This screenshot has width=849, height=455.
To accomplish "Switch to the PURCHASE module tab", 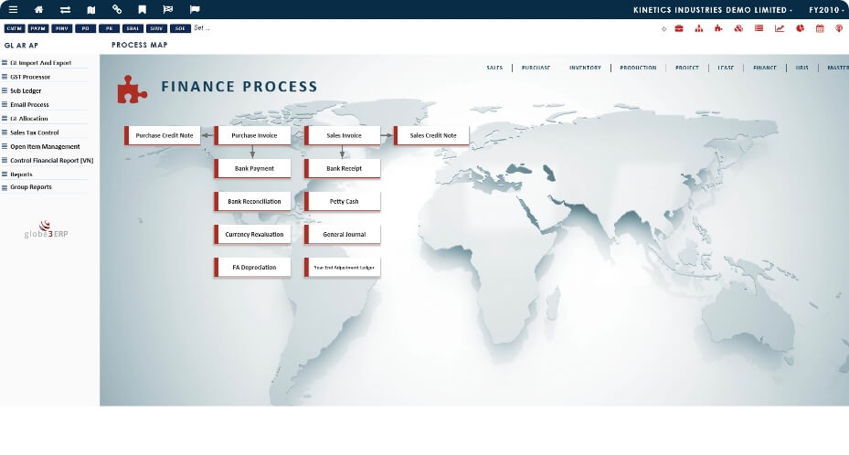I will tap(536, 68).
